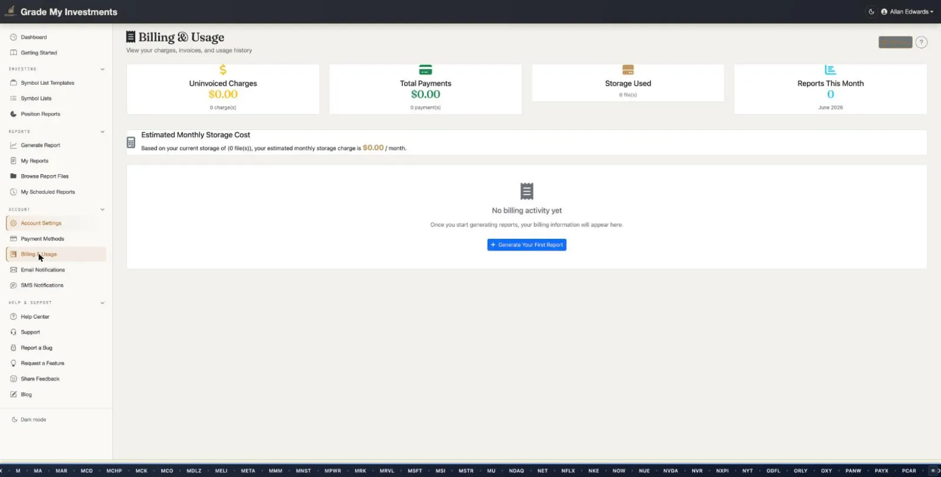Click the Support headset icon
This screenshot has width=941, height=477.
[14, 332]
